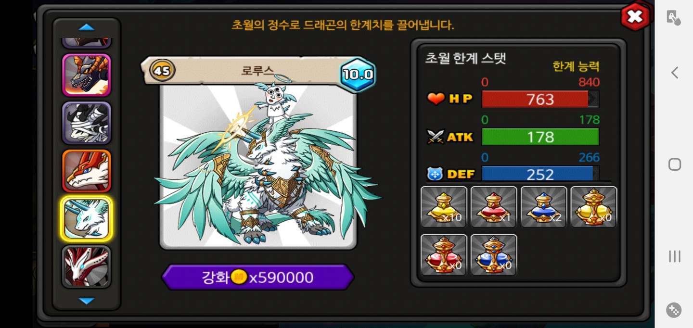
Task: Tap the 10.0 grade hexagon badge
Action: [358, 75]
